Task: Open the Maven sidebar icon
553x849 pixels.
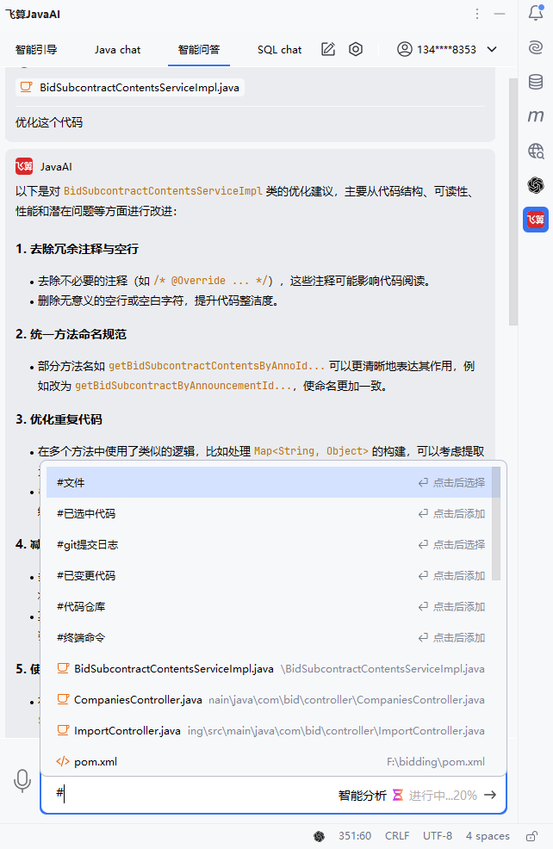Action: tap(536, 116)
